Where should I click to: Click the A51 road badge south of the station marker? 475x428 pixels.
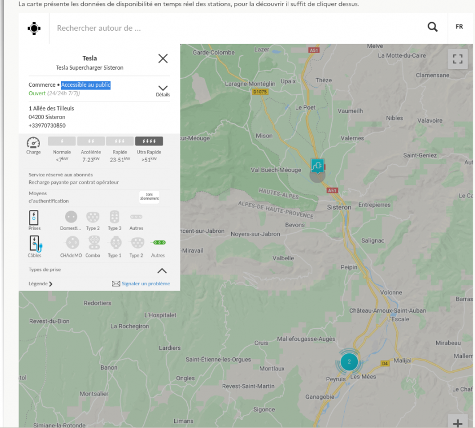click(332, 191)
